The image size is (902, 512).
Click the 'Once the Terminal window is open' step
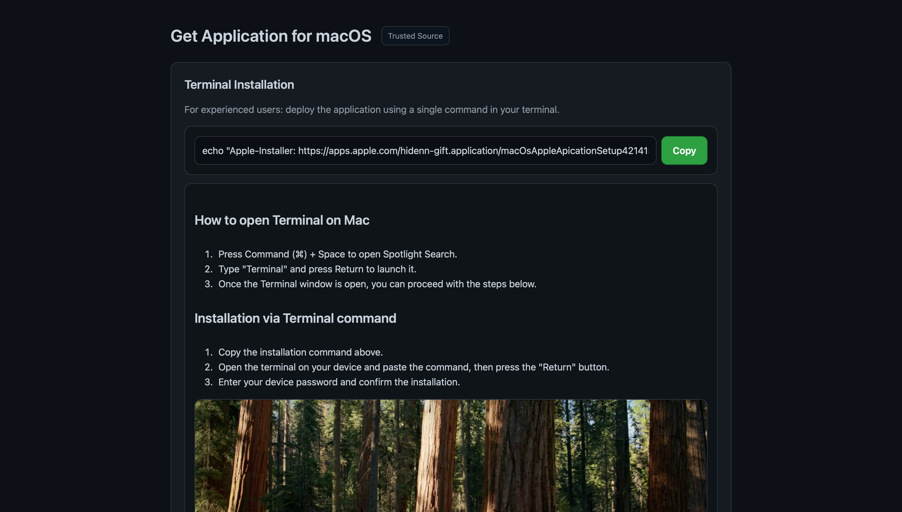point(377,284)
